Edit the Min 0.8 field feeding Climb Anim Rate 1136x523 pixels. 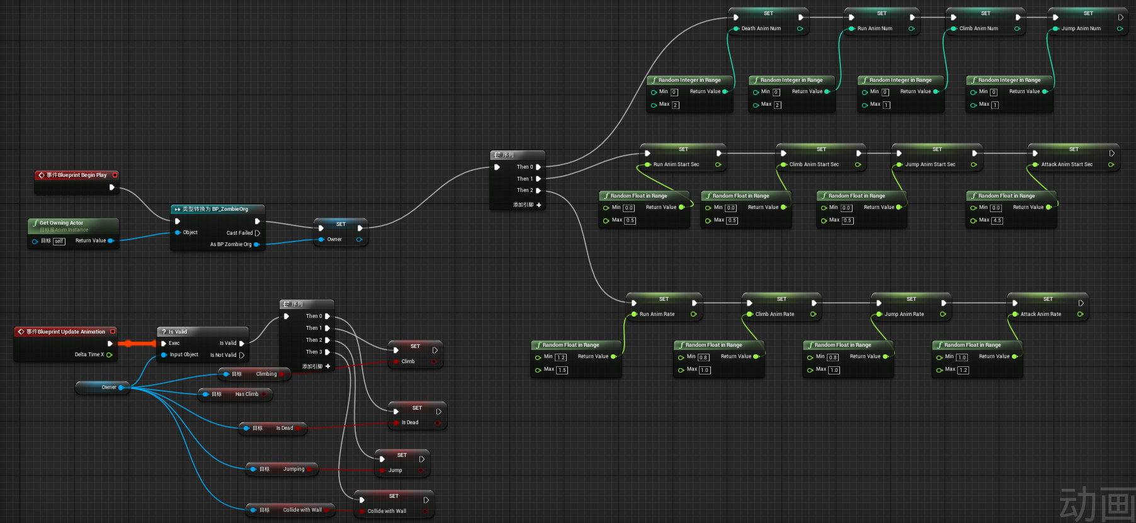pos(704,357)
